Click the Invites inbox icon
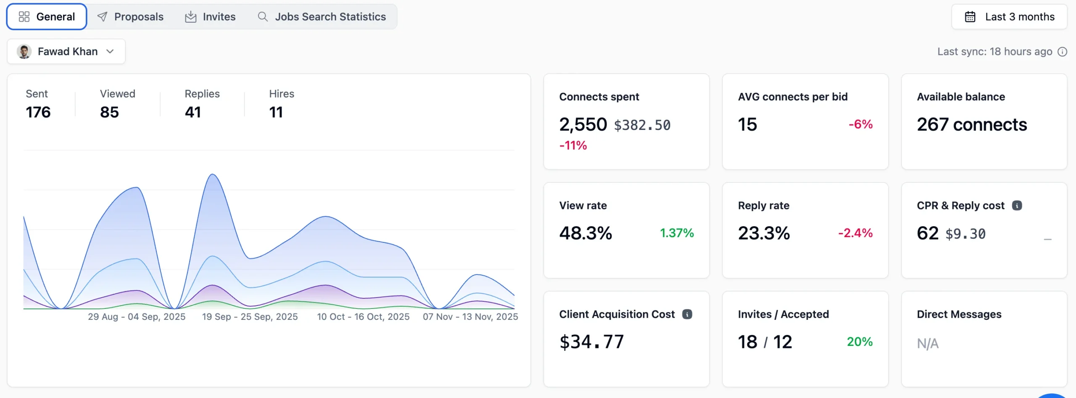The width and height of the screenshot is (1076, 398). click(x=191, y=17)
